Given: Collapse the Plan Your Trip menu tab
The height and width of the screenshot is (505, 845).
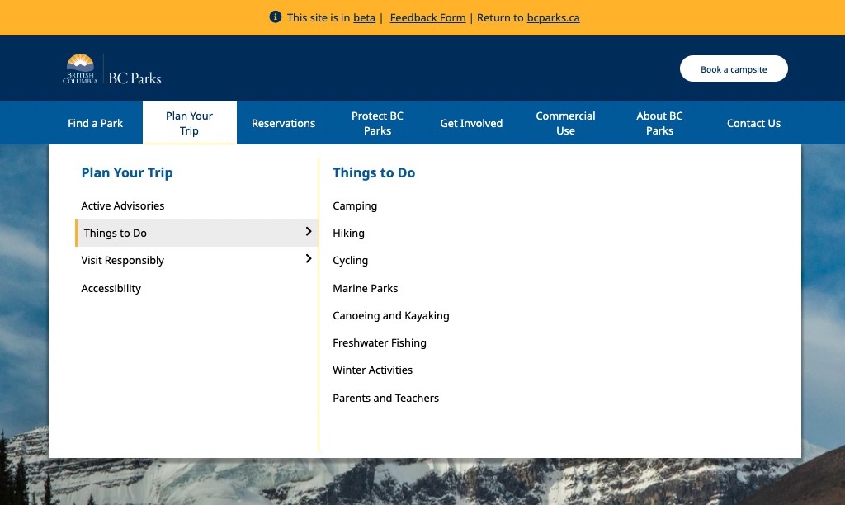Looking at the screenshot, I should click(x=189, y=123).
